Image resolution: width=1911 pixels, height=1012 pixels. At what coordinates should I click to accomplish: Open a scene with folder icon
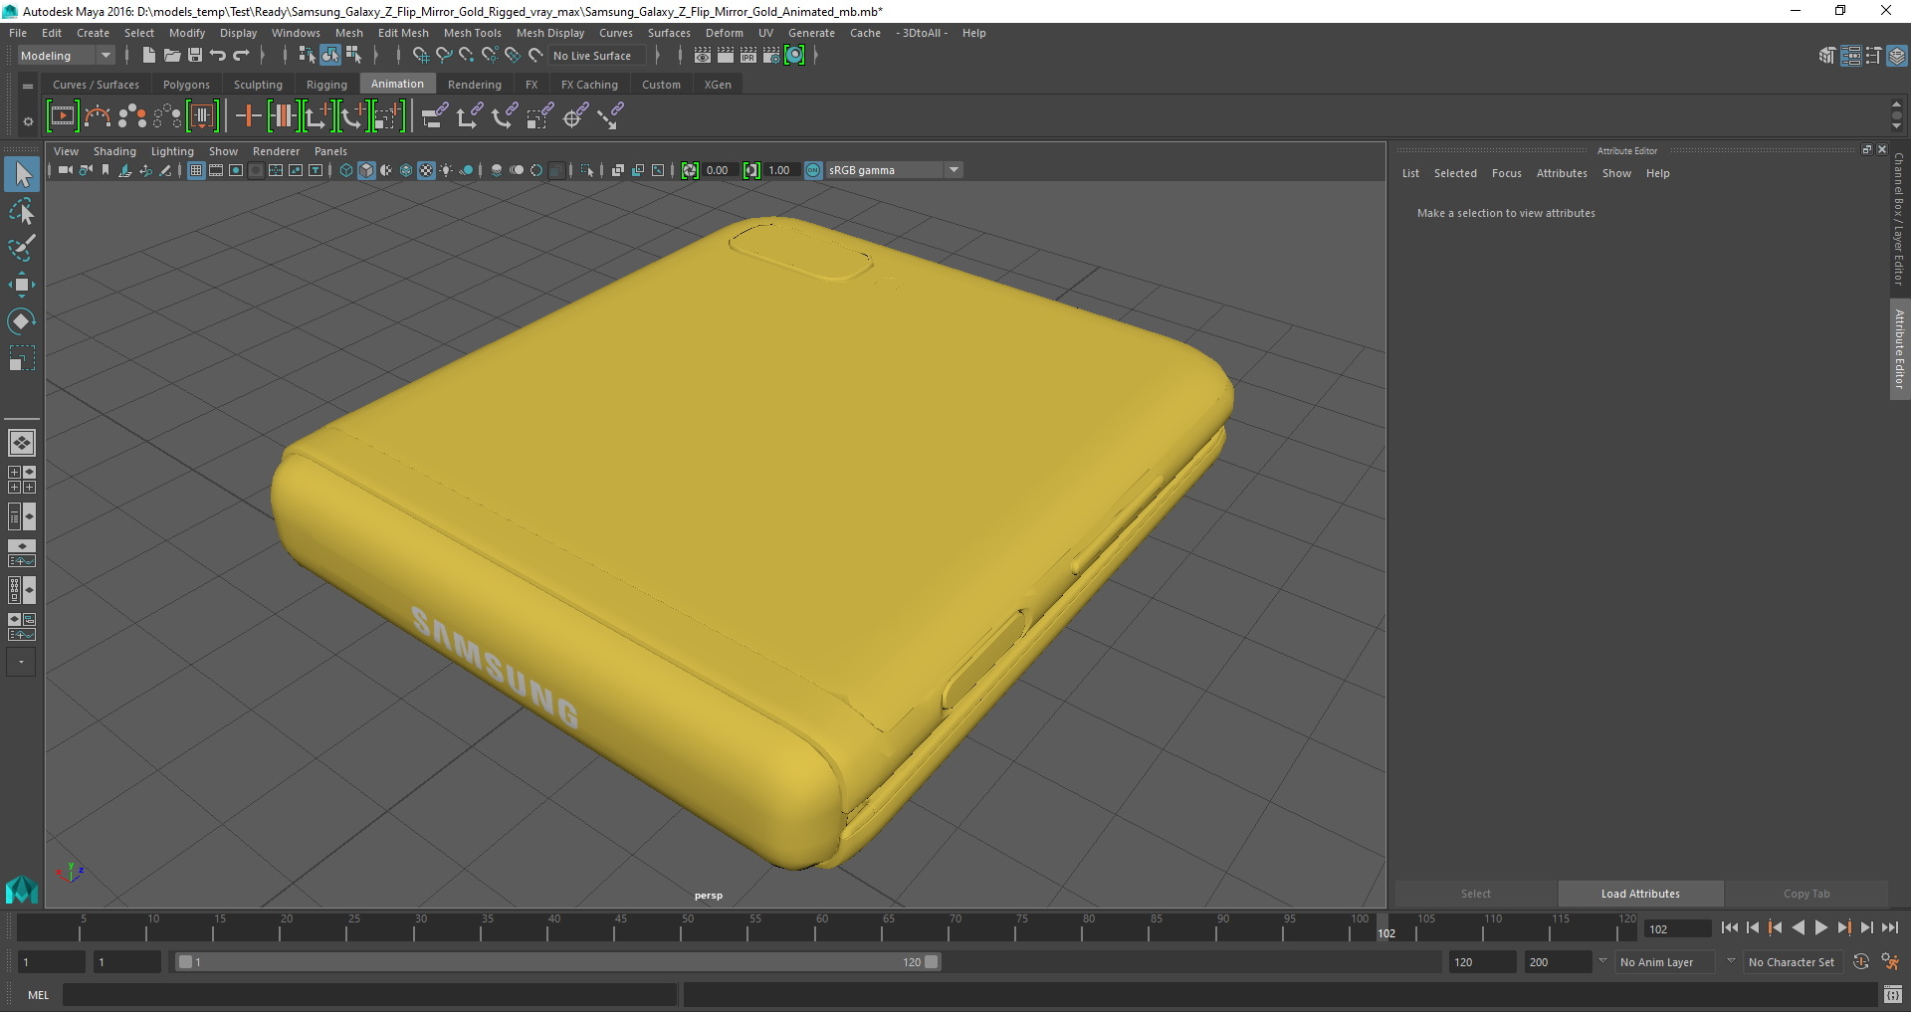tap(171, 56)
